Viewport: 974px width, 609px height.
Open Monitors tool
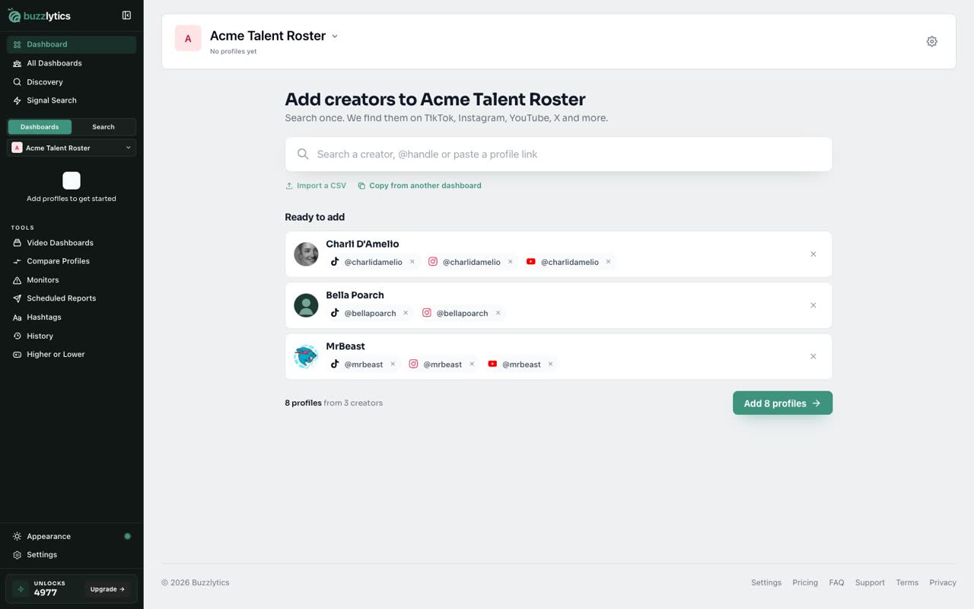(x=72, y=280)
